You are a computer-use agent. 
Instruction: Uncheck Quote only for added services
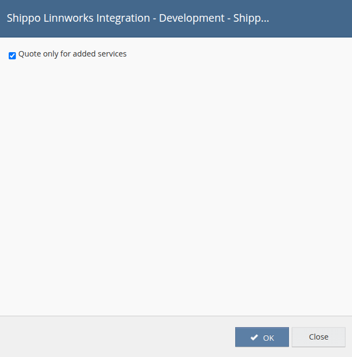pos(12,55)
